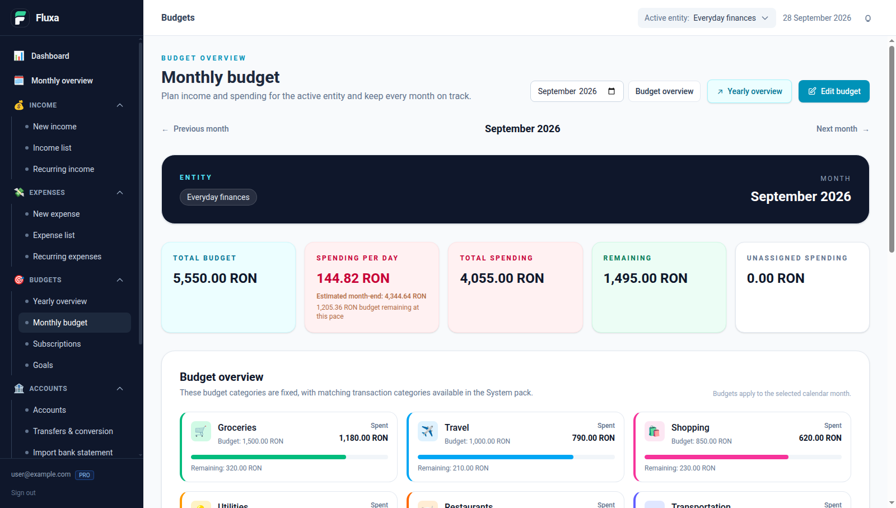Click the Total Spending card
The height and width of the screenshot is (508, 896).
(515, 287)
